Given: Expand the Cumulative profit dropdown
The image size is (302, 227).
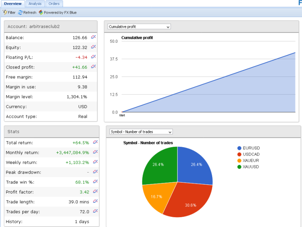Looking at the screenshot, I should [x=139, y=26].
